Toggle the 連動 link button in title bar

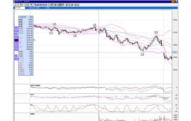(173, 2)
